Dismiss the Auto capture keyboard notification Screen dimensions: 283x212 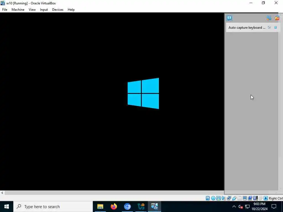pos(276,27)
